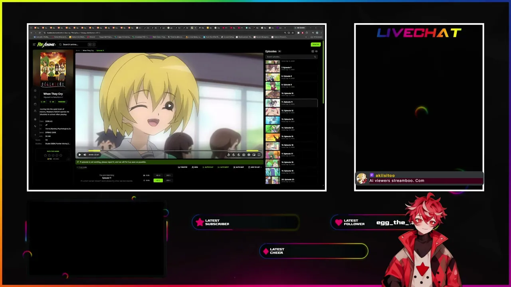This screenshot has height=287, width=511.
Task: Open Episode 10 from the episode list
Action: (x=291, y=94)
